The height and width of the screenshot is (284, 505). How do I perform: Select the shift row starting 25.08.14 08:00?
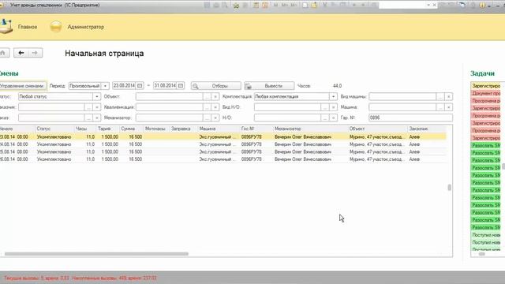coord(223,151)
